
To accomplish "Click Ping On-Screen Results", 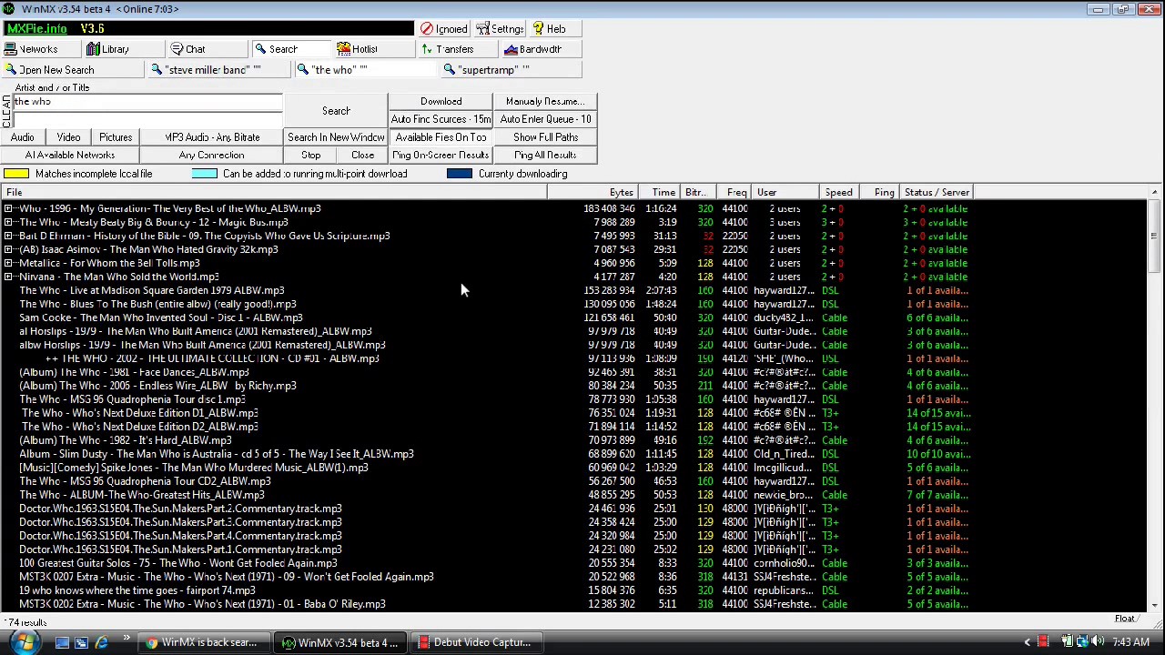I will point(441,156).
